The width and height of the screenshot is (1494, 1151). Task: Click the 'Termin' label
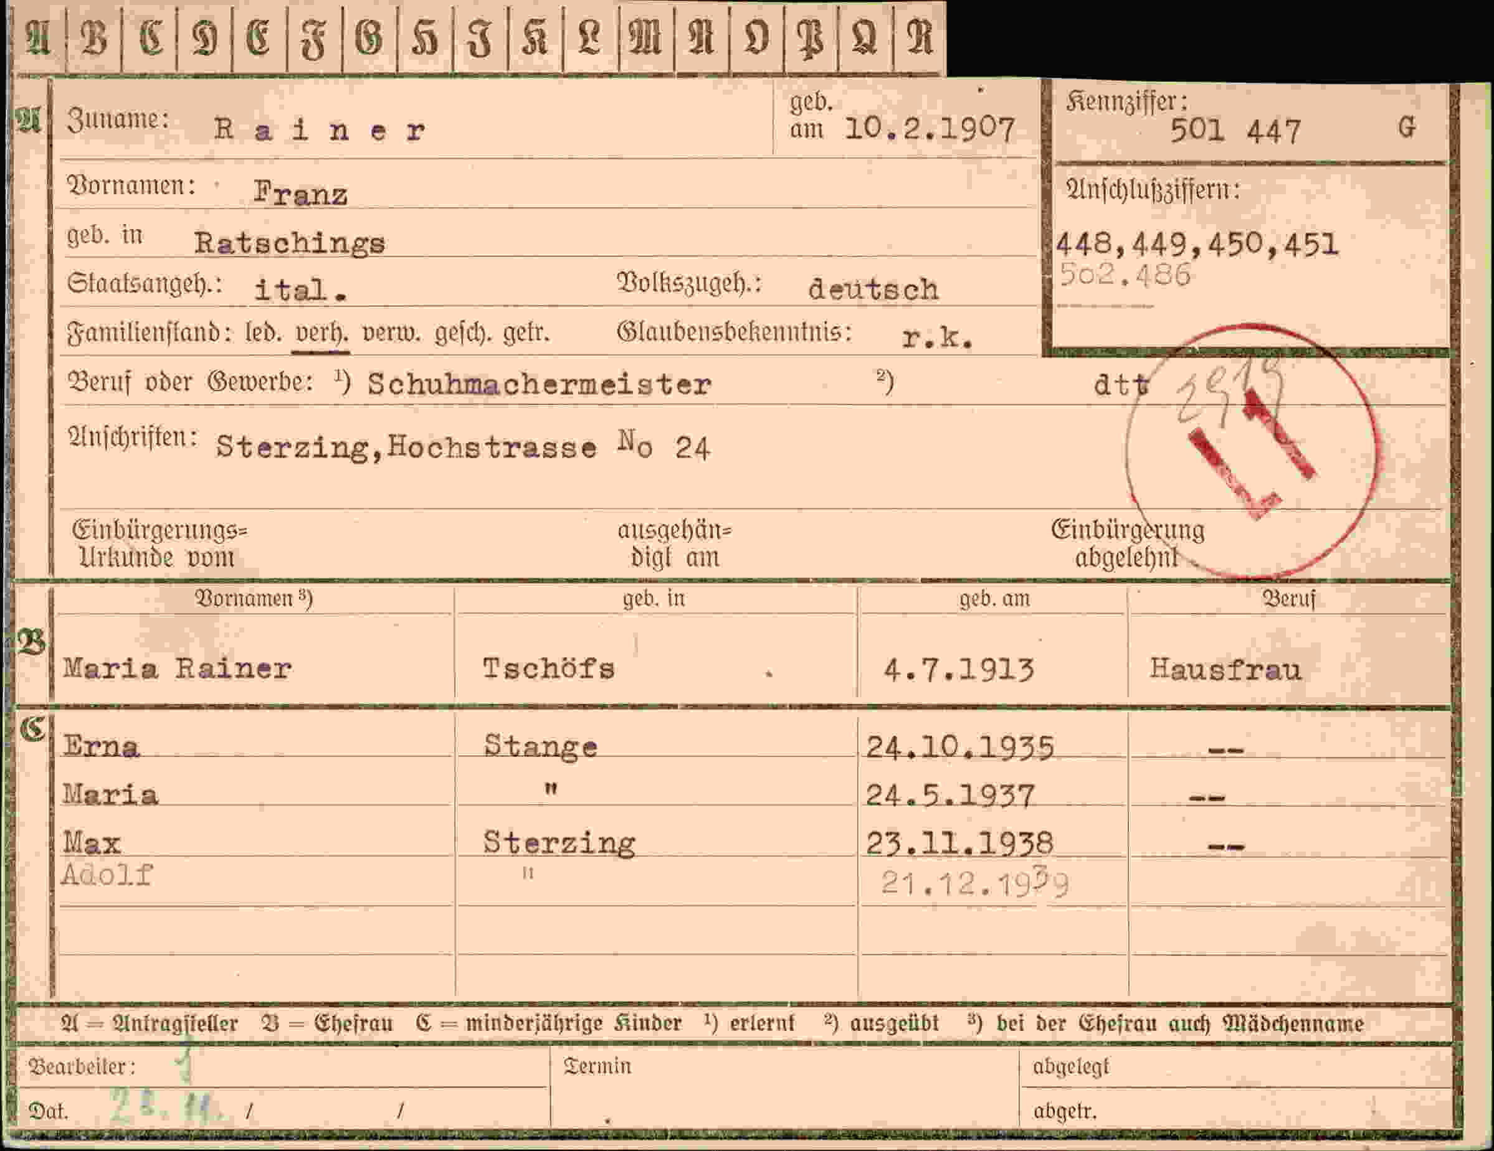(597, 1066)
